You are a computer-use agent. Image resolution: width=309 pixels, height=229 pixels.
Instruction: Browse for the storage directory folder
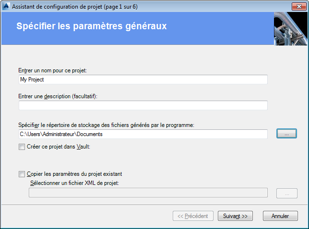(286, 134)
